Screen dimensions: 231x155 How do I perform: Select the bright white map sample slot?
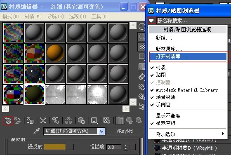tap(97, 95)
